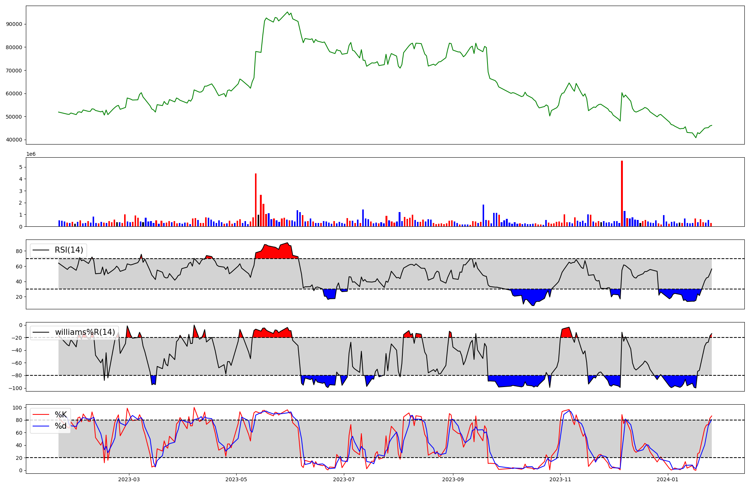Click the 2023-03 x-axis tick label
750x488 pixels.
coord(129,479)
